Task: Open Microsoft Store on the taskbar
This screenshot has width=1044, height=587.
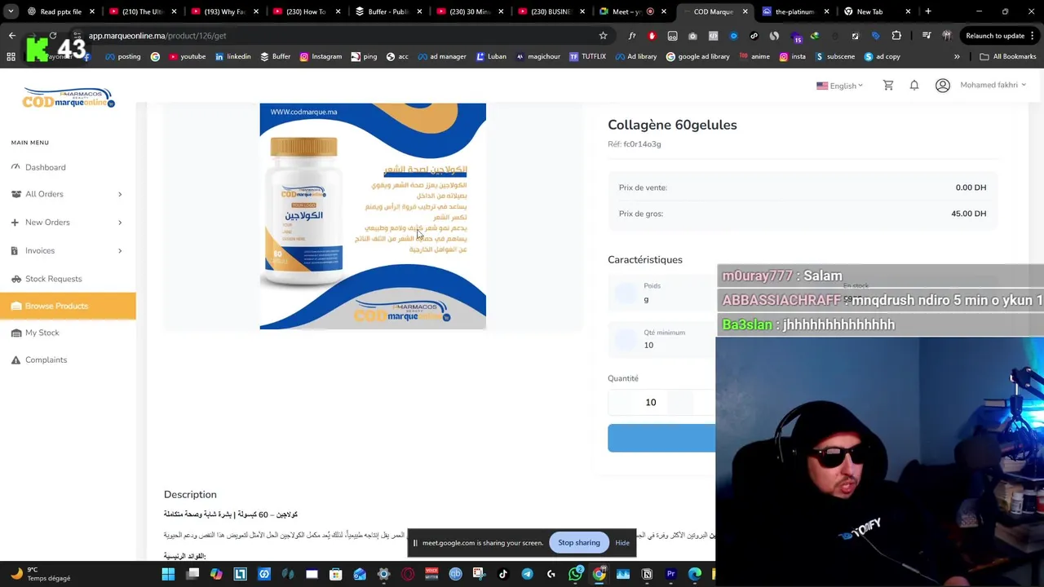Action: point(335,574)
